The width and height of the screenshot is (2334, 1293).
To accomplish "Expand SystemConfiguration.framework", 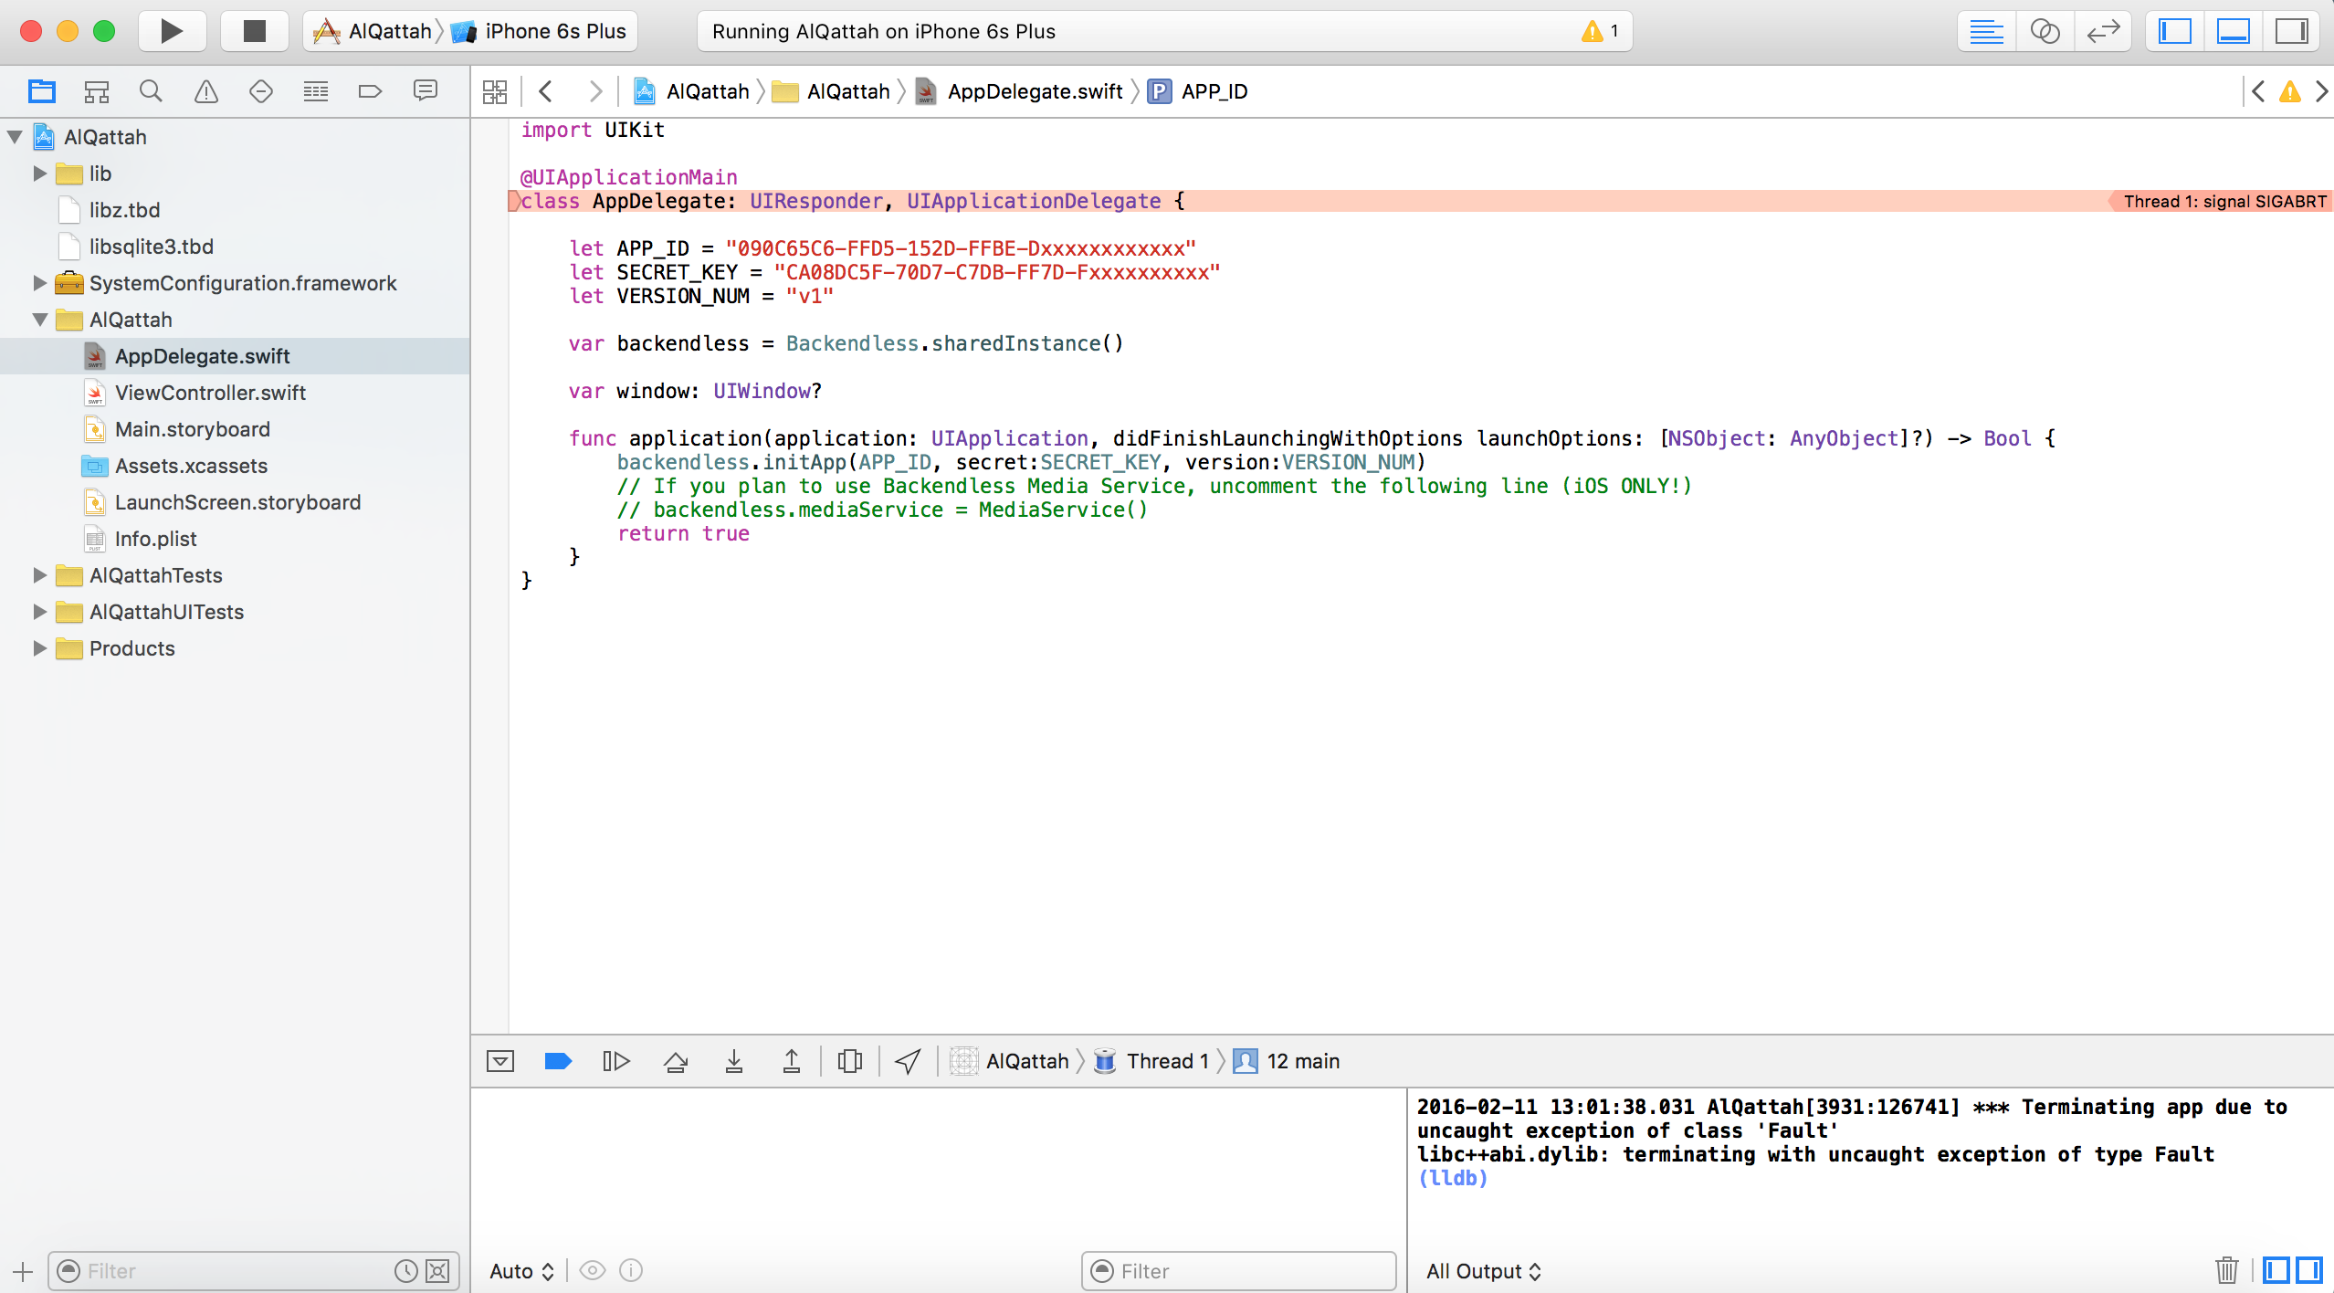I will click(x=39, y=283).
